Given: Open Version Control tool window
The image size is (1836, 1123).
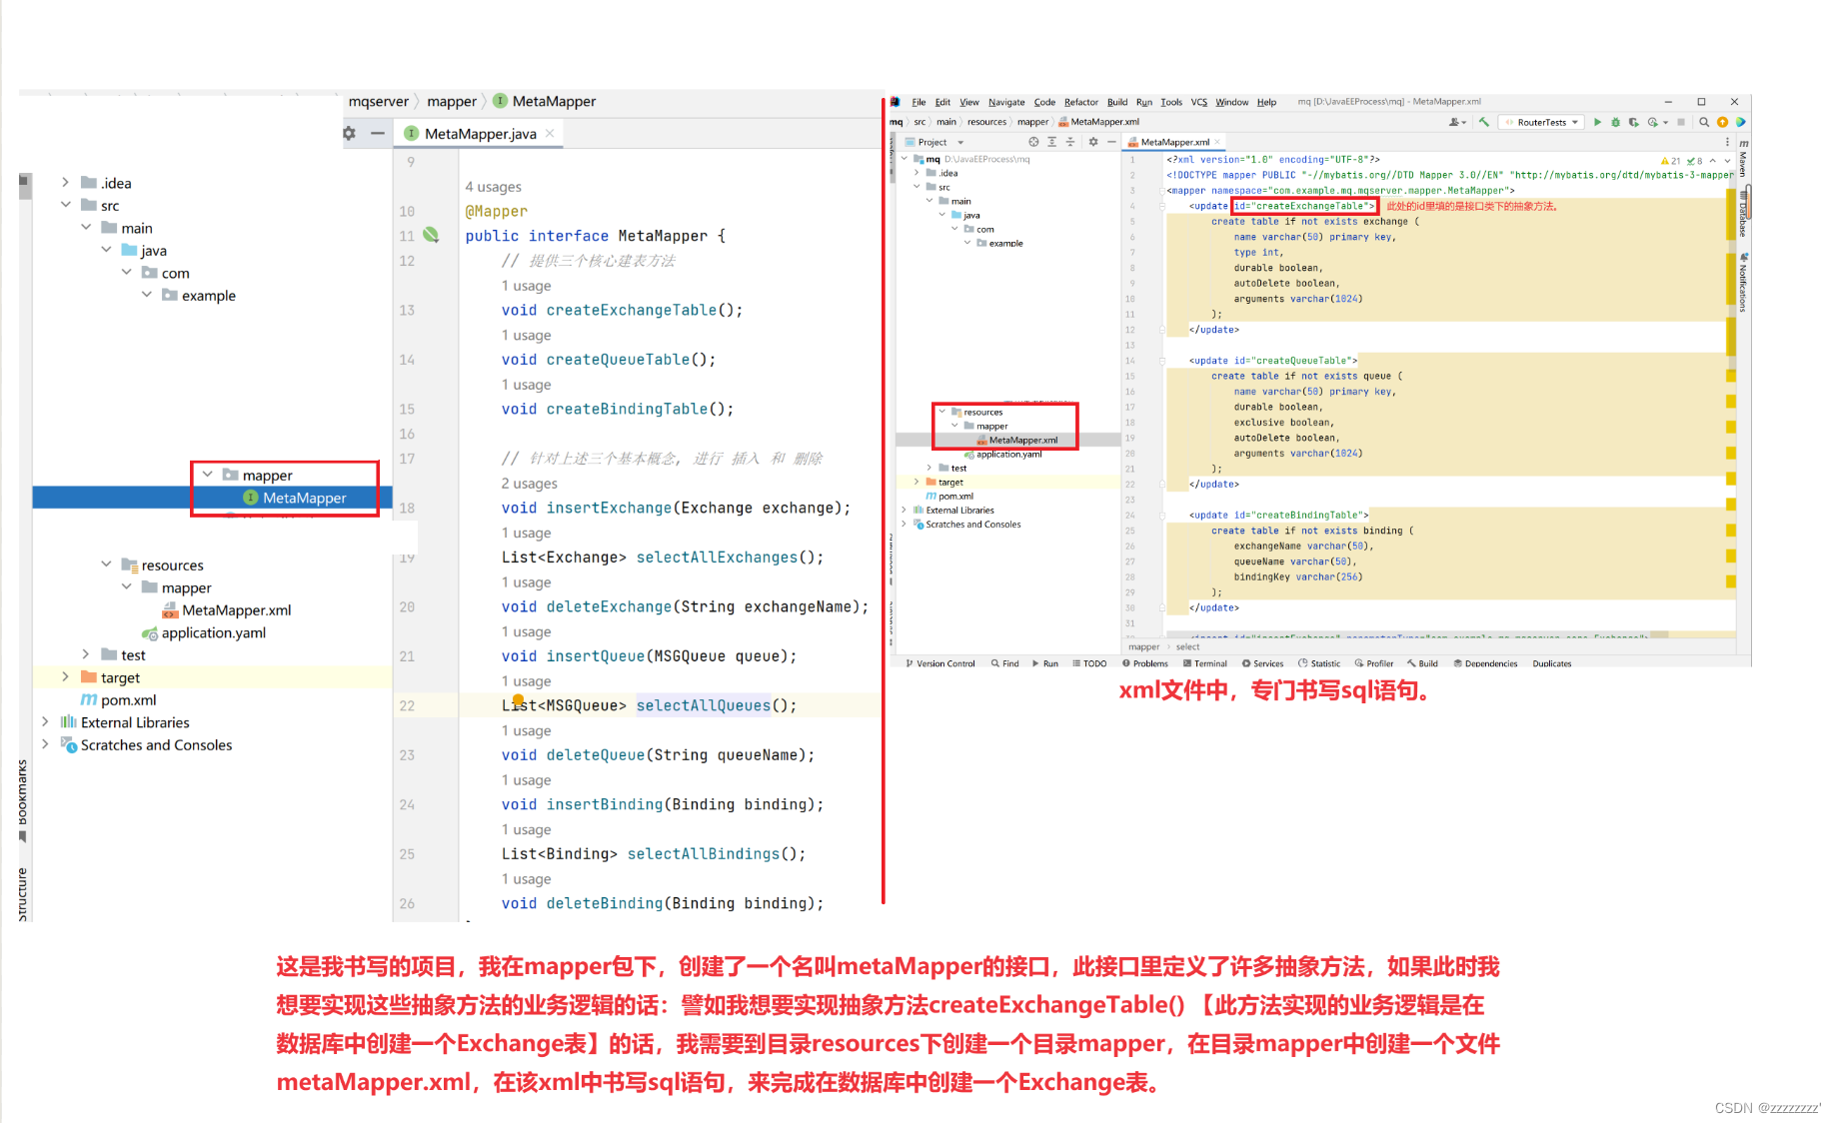Looking at the screenshot, I should click(939, 663).
